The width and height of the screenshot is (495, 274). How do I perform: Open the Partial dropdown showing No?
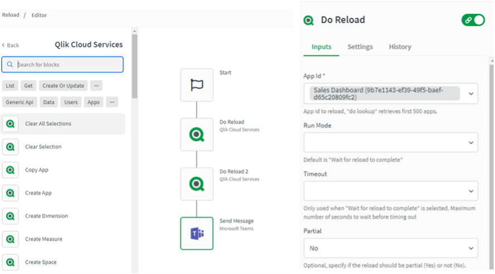pyautogui.click(x=390, y=248)
